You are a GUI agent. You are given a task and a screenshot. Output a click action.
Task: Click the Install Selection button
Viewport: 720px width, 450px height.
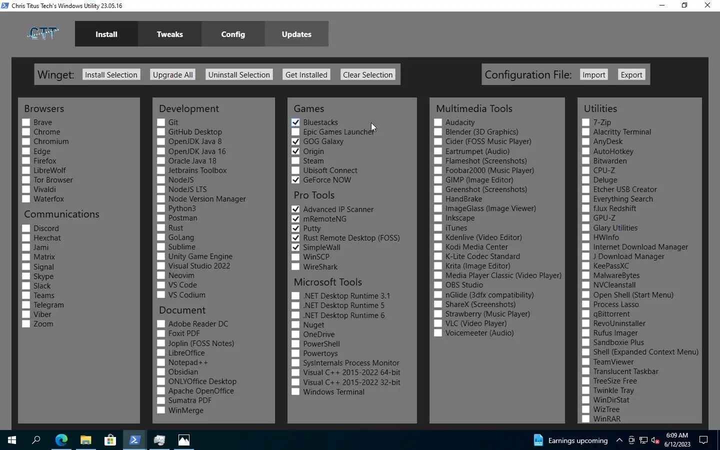pyautogui.click(x=111, y=74)
